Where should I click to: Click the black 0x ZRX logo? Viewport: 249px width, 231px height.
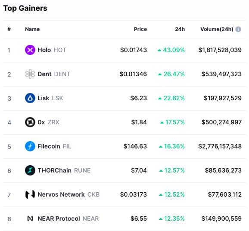click(30, 122)
